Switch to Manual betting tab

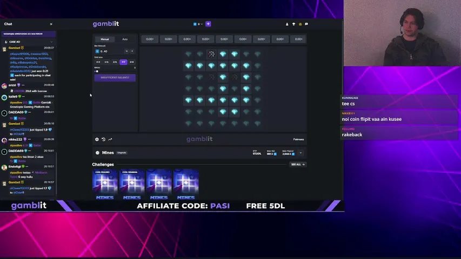[x=105, y=39]
